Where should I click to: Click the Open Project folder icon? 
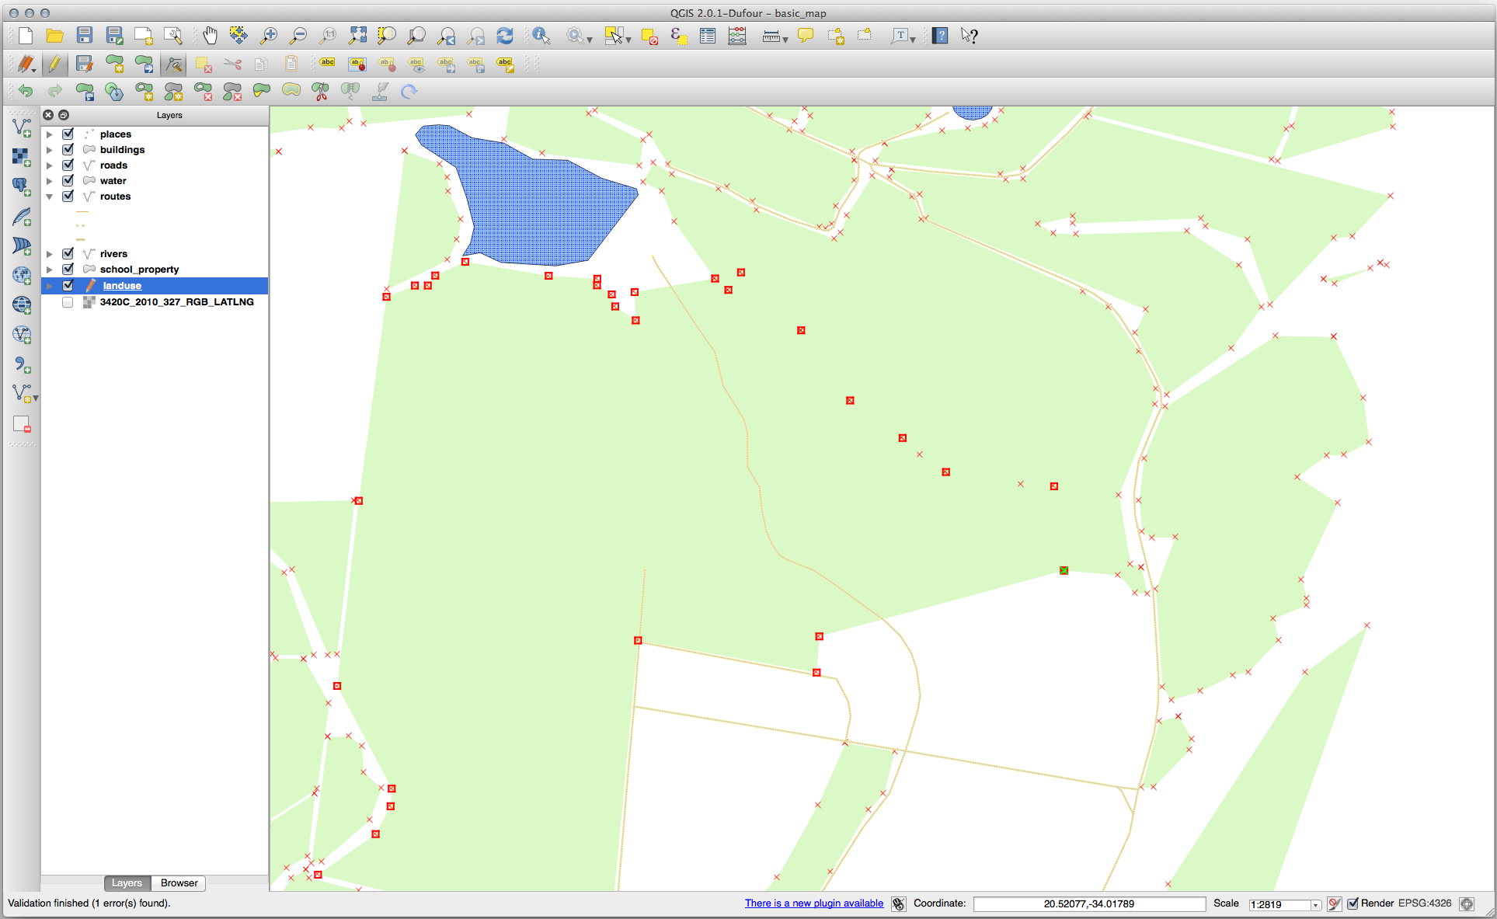pyautogui.click(x=54, y=36)
